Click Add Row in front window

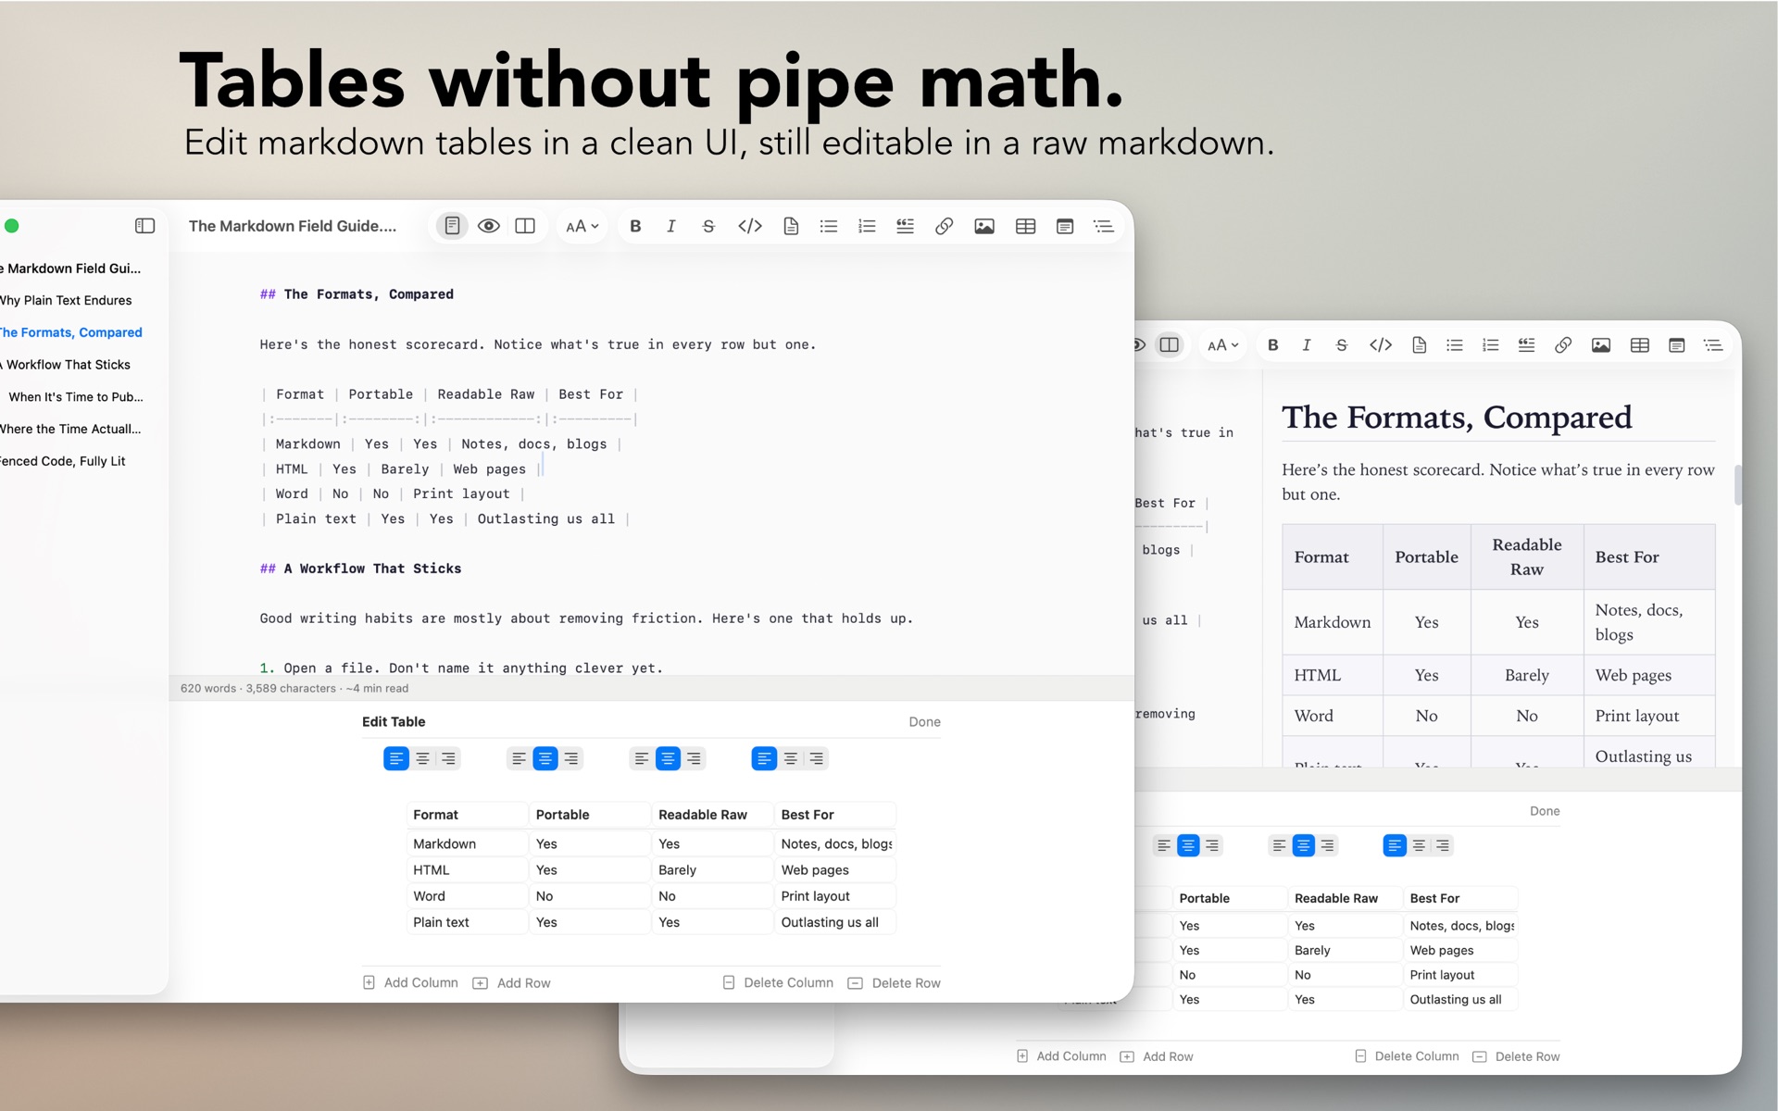(511, 983)
